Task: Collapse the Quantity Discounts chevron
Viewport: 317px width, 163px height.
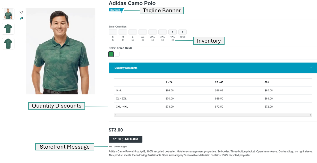Action: click(x=311, y=68)
